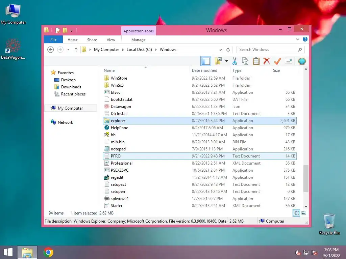
Task: Click the muted volume tray icon
Action: (x=298, y=253)
